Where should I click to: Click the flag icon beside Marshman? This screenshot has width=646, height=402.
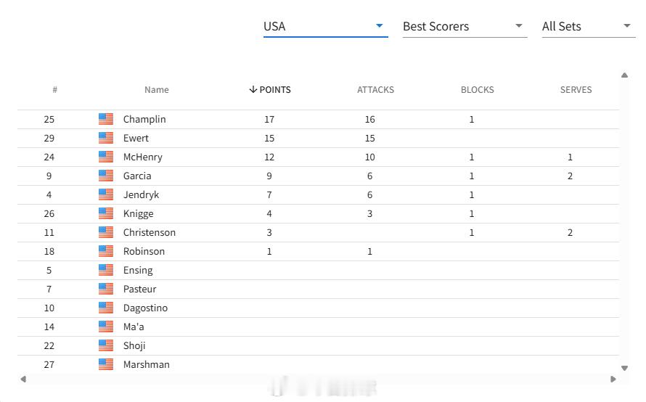pyautogui.click(x=106, y=364)
